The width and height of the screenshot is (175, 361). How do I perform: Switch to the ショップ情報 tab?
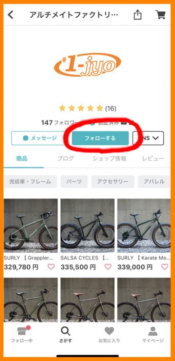click(x=109, y=158)
